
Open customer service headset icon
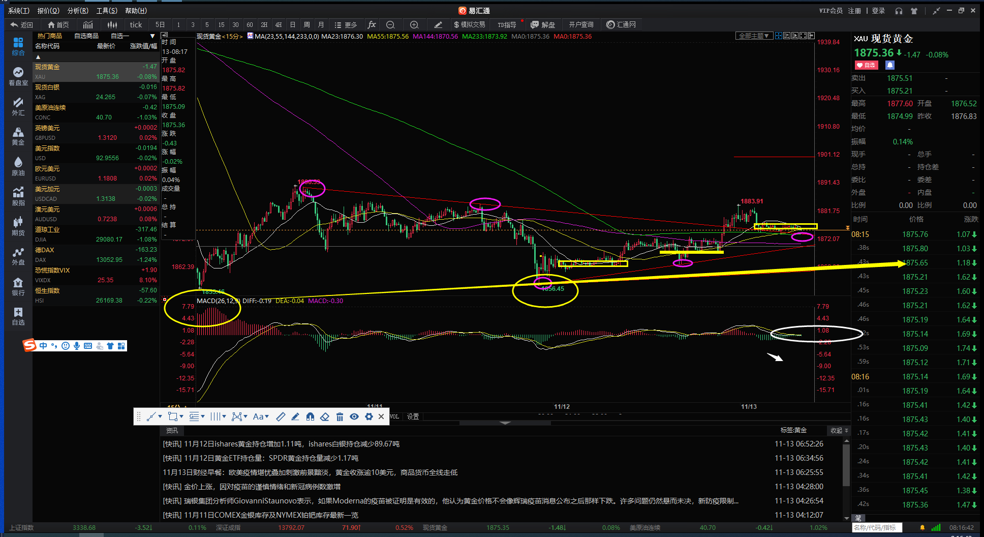pos(899,11)
